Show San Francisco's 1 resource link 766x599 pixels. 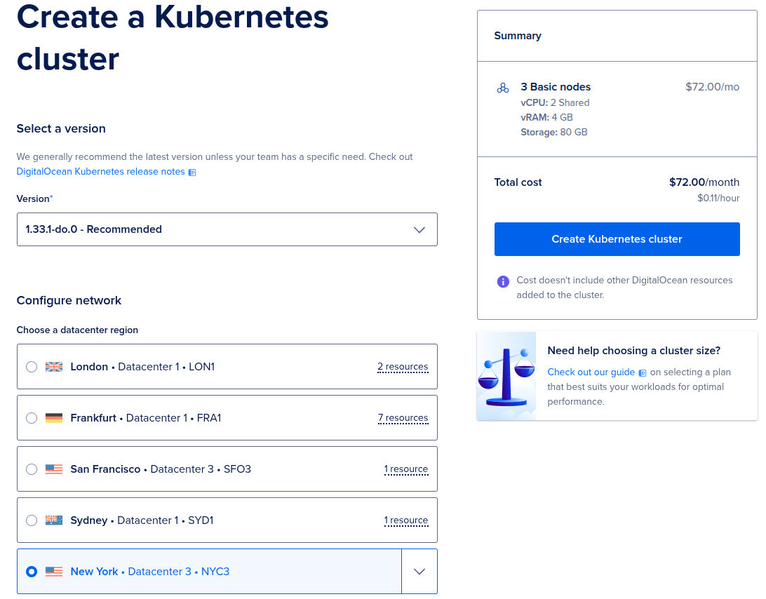pos(406,469)
